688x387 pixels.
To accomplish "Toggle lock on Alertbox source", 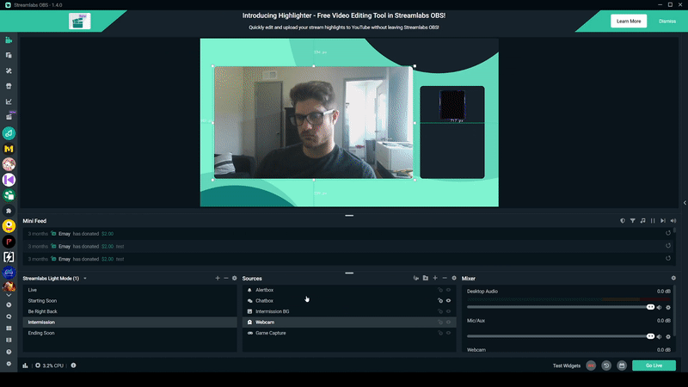I will (x=440, y=290).
